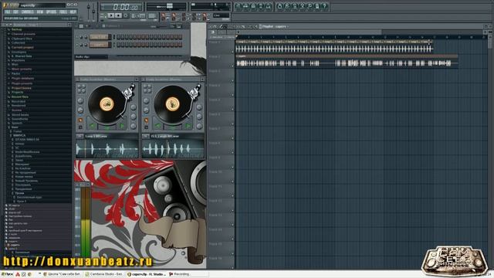
Task: Toggle mute LED of Loop 1 channel
Action: (x=77, y=37)
